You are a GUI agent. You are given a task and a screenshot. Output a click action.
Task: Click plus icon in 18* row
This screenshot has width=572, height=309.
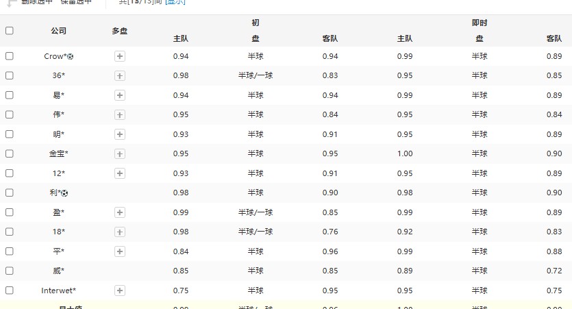[x=120, y=232]
